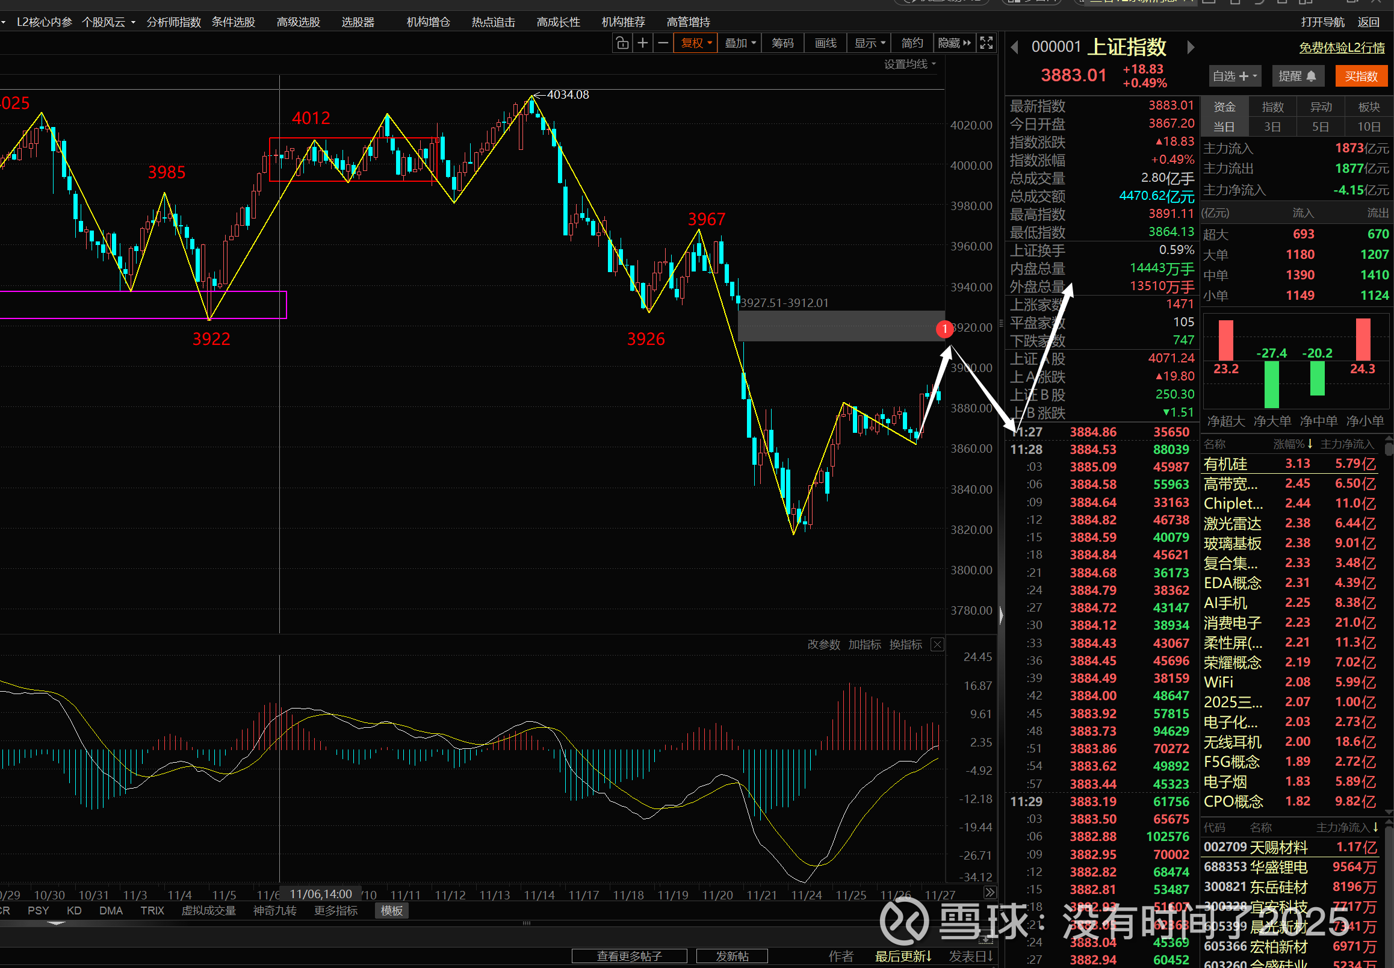
Task: Zoom out chart with minus icon
Action: click(x=663, y=43)
